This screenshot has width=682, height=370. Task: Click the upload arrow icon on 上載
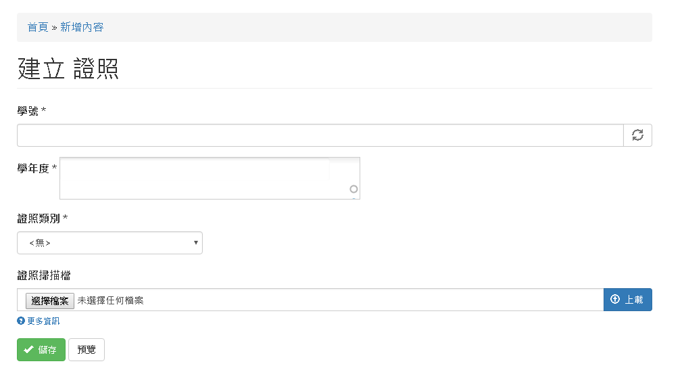pyautogui.click(x=615, y=300)
